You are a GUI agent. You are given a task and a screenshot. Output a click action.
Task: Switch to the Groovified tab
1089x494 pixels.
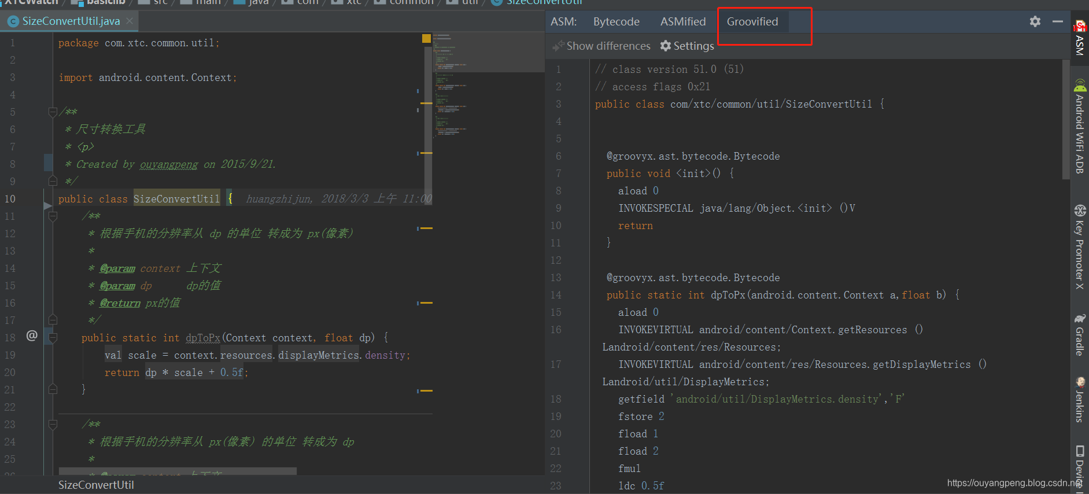(752, 21)
